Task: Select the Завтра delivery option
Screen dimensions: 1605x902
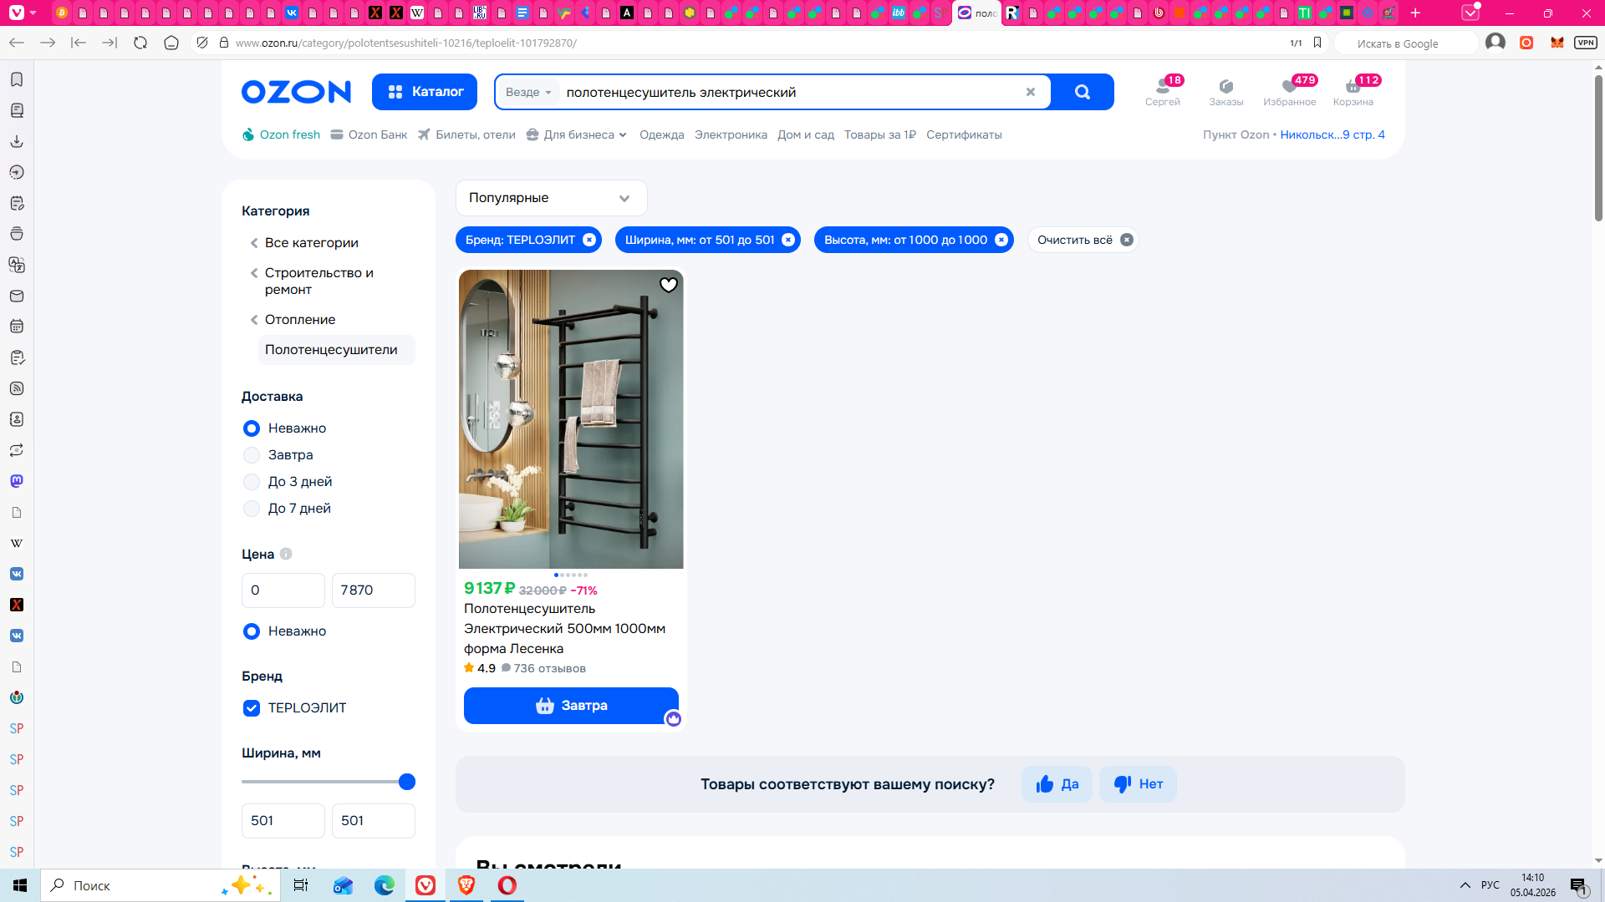Action: click(x=252, y=455)
